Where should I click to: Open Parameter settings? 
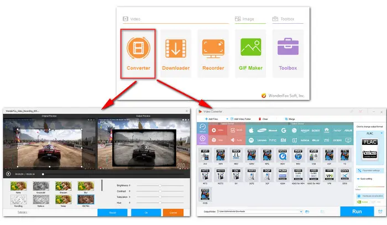(370, 170)
